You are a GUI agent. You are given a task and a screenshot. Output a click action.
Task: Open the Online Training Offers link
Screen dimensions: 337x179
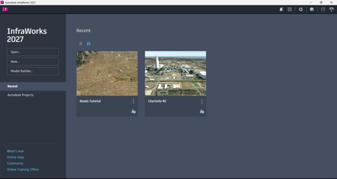click(x=23, y=169)
